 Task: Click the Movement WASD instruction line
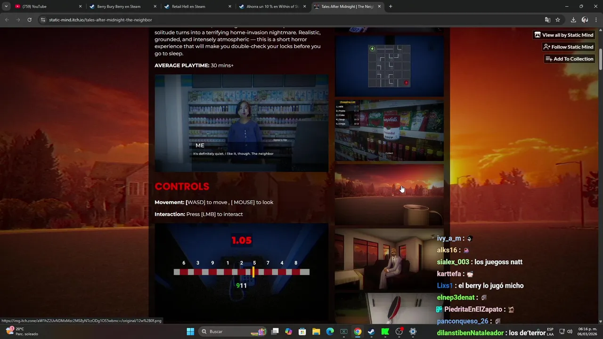[214, 202]
